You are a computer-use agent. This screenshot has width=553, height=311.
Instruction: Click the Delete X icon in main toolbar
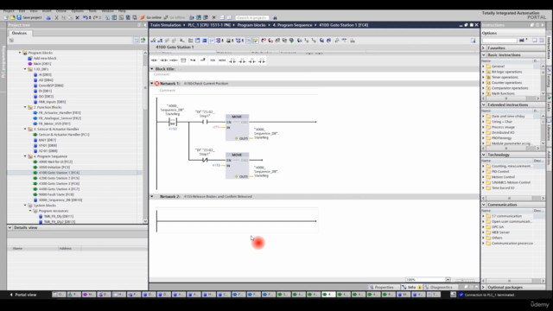77,17
